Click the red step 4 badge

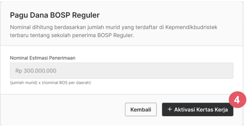coord(238,100)
